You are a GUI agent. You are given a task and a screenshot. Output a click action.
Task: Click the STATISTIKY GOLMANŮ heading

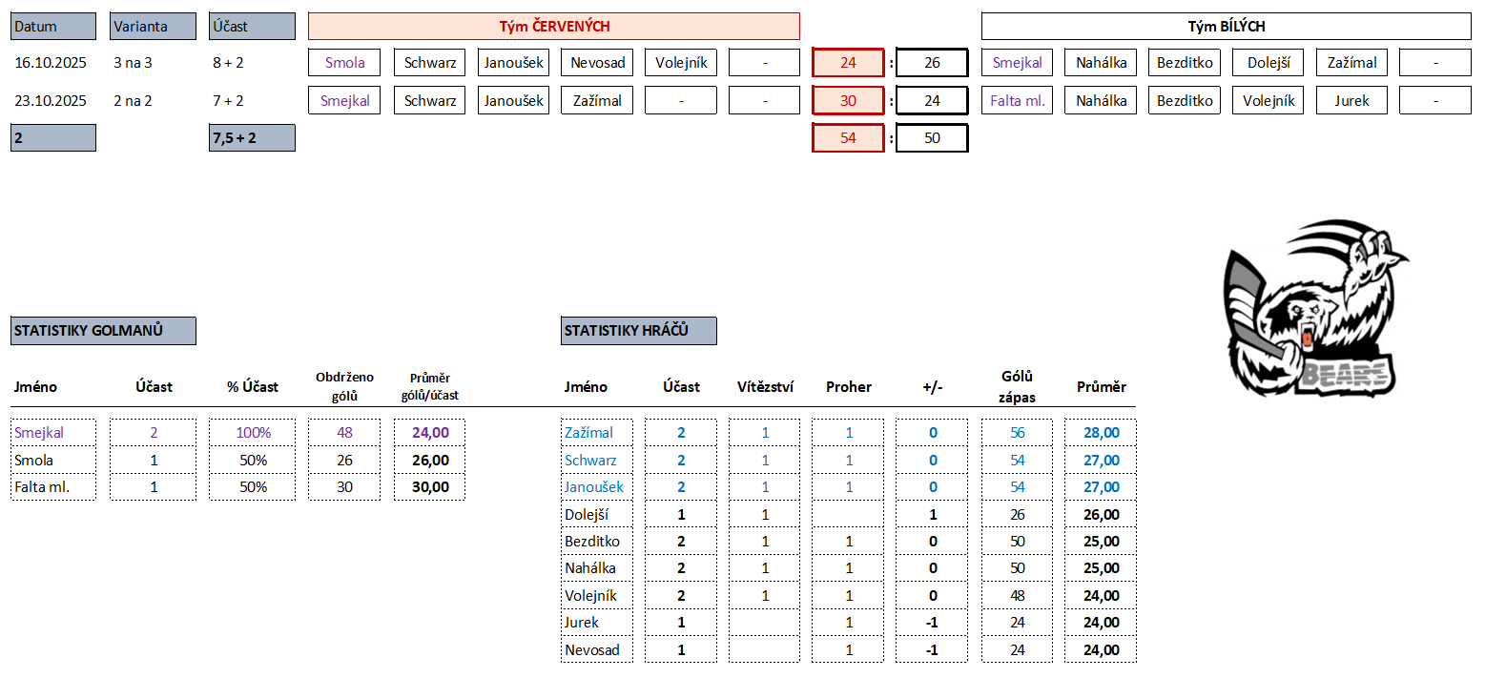tap(103, 331)
